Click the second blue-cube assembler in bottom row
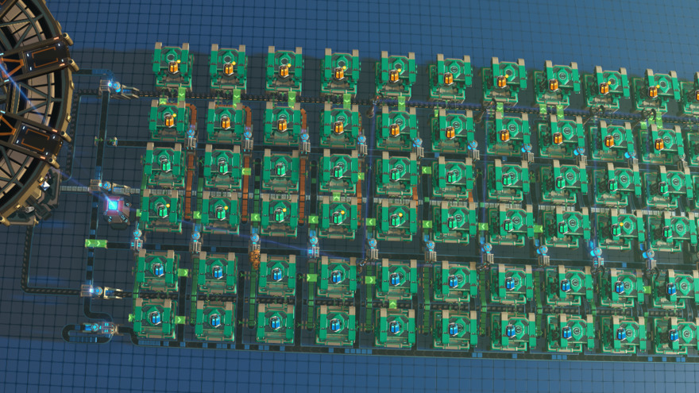This screenshot has height=393, width=699. coord(213,319)
